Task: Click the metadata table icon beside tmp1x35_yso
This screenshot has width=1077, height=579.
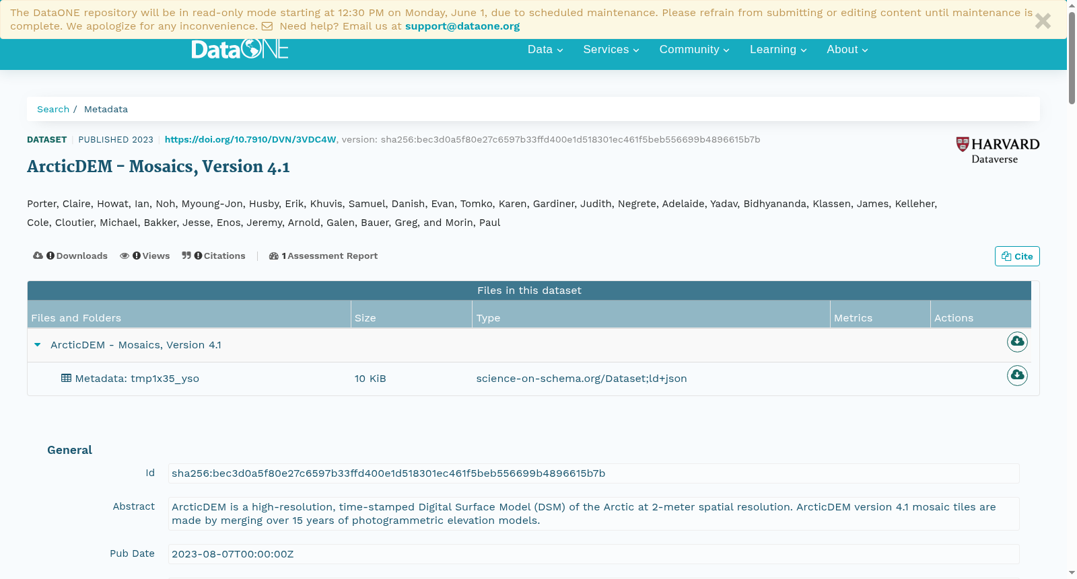Action: coord(66,378)
